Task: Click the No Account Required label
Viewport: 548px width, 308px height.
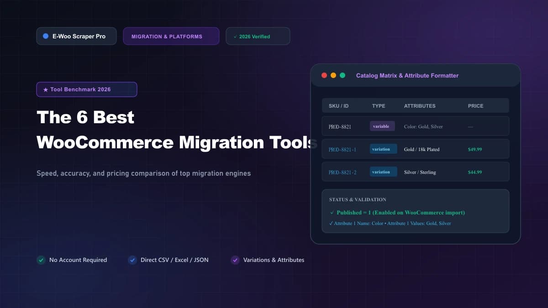Action: click(x=78, y=260)
